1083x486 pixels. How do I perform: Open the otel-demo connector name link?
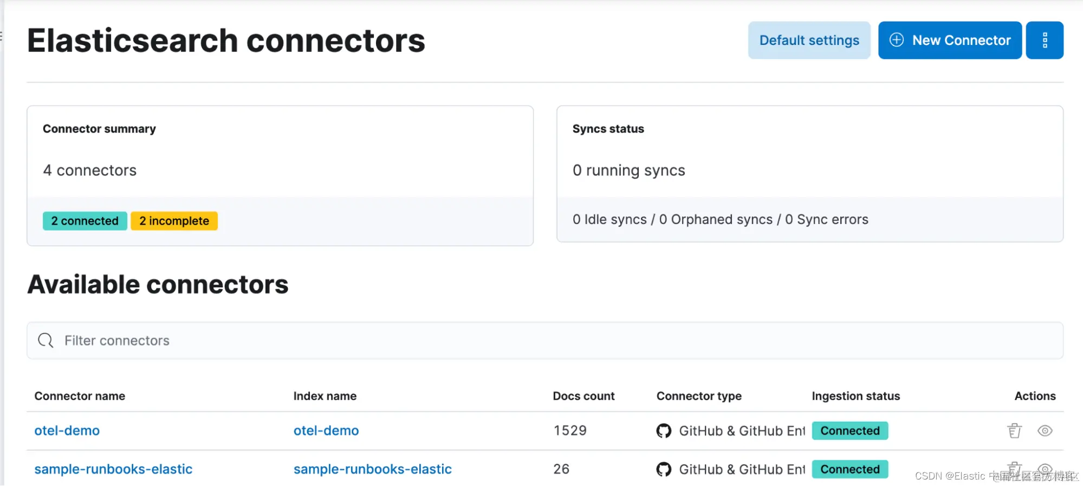[x=67, y=431]
